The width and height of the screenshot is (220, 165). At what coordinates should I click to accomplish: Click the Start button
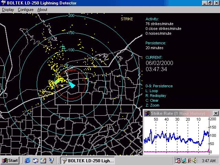pos(10,161)
